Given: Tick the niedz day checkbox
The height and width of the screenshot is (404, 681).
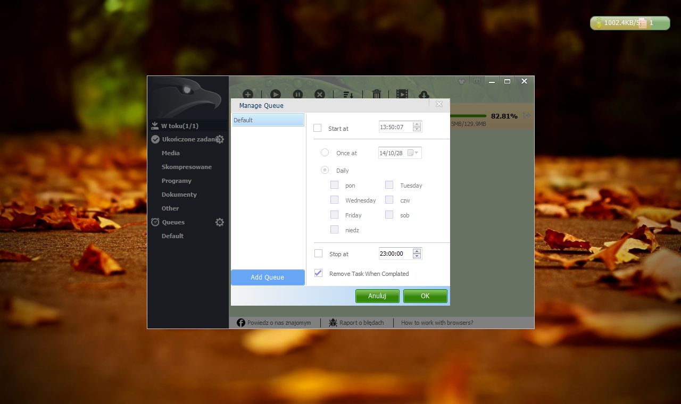Looking at the screenshot, I should click(x=334, y=230).
